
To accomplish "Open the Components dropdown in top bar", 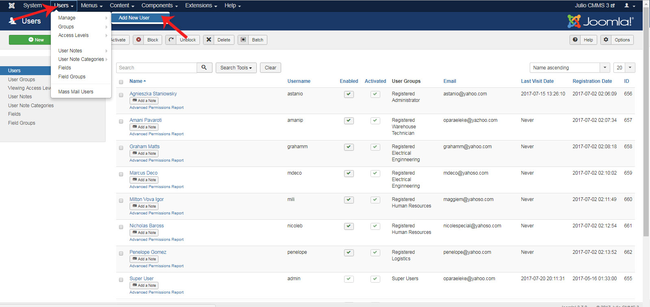I will click(160, 6).
